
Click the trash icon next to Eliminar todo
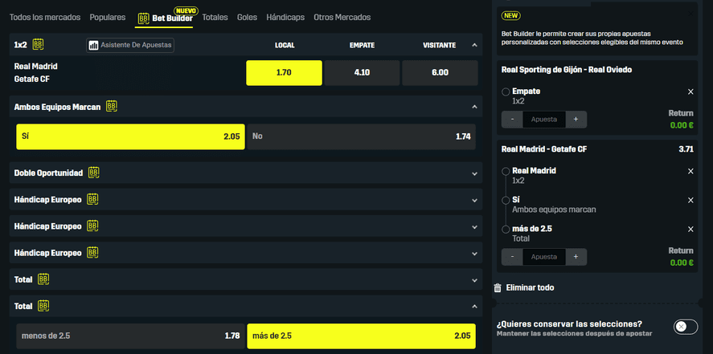[x=498, y=287]
